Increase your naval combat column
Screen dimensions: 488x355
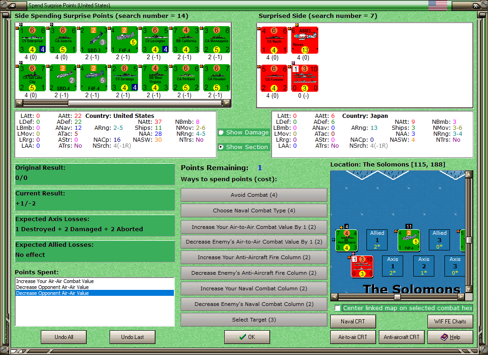click(254, 288)
